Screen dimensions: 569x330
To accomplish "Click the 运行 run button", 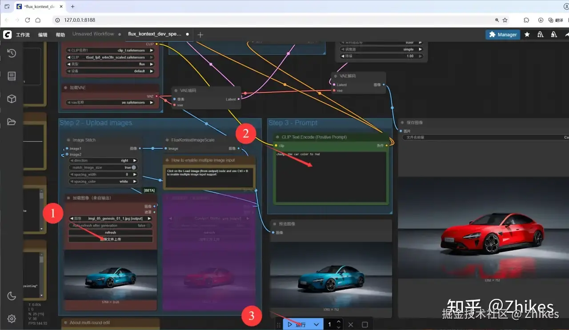I will tap(297, 325).
